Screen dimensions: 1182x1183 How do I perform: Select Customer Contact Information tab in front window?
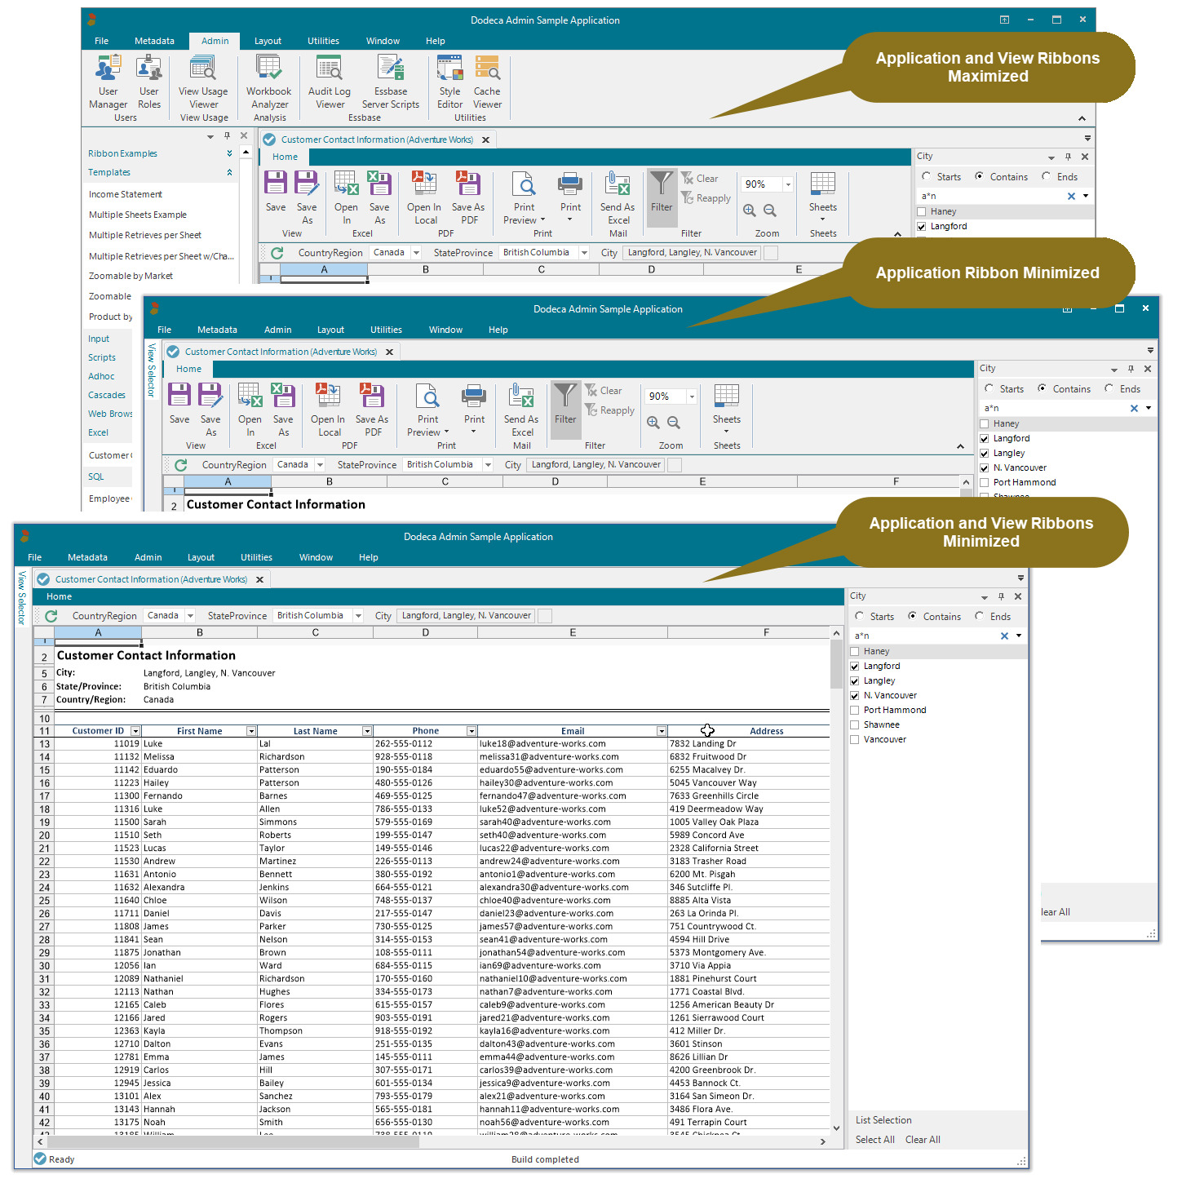[x=152, y=579]
